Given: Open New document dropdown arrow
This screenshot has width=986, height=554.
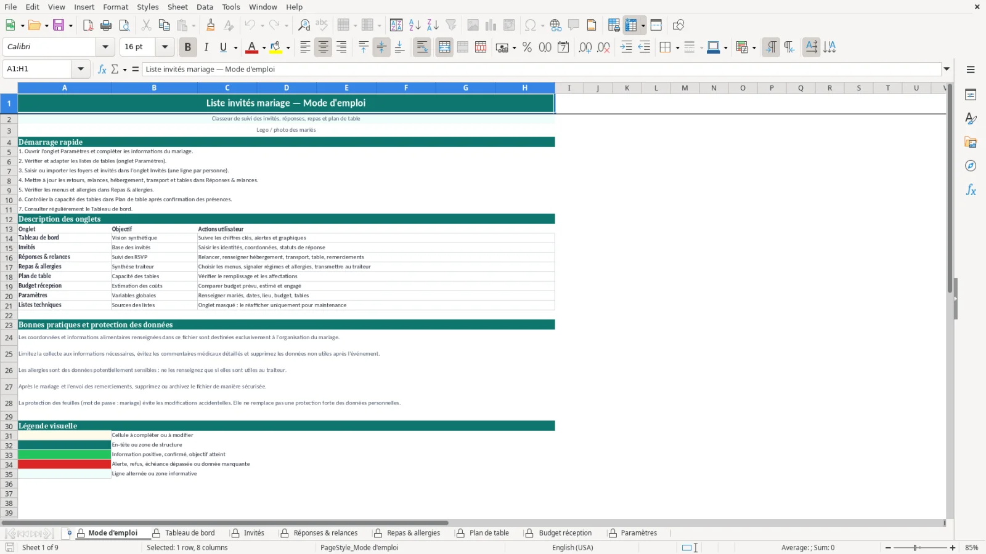Looking at the screenshot, I should (x=22, y=26).
